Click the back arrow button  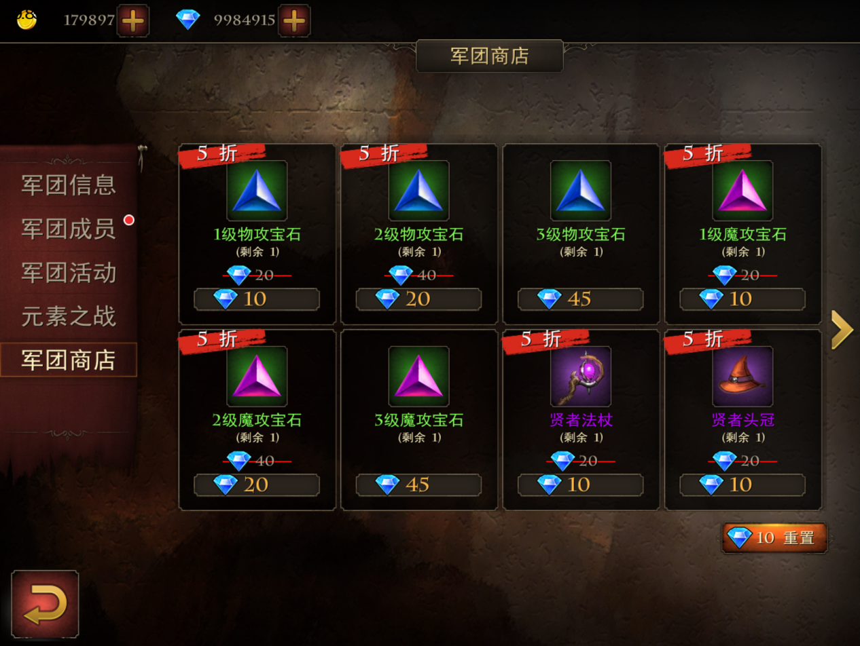tap(45, 604)
